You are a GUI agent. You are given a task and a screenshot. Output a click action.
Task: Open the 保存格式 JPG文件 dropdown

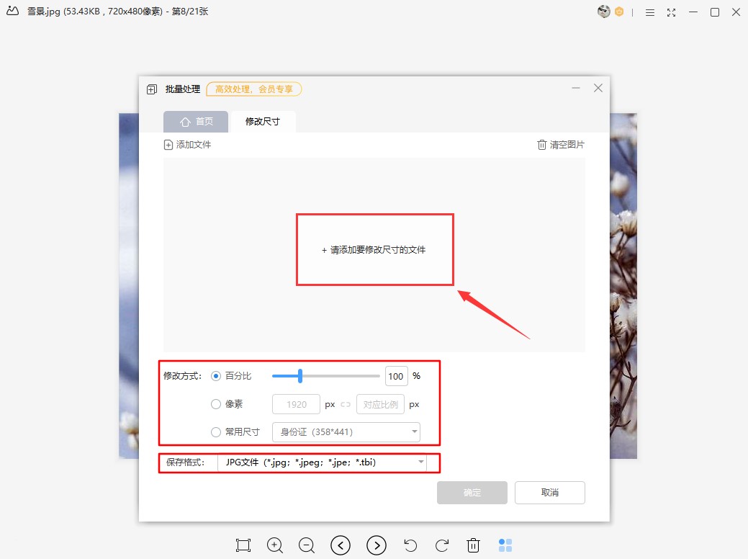[x=322, y=462]
